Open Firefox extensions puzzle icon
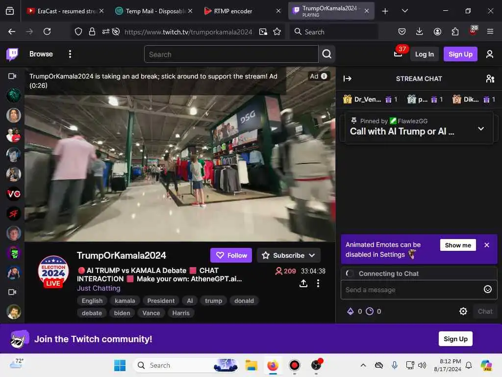 point(455,31)
